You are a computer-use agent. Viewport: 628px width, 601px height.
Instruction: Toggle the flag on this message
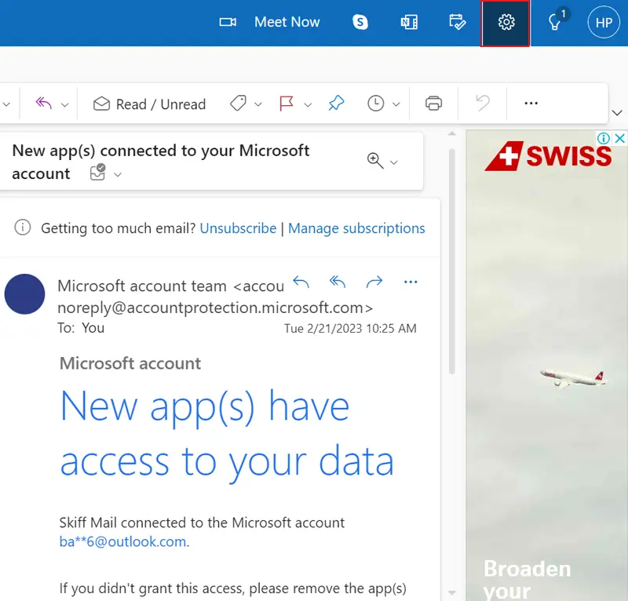pos(287,104)
